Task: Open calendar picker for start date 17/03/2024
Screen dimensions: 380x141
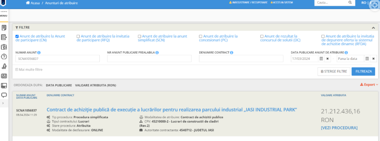Action: [321, 59]
